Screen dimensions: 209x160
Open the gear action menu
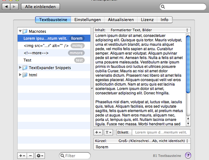pyautogui.click(x=40, y=156)
